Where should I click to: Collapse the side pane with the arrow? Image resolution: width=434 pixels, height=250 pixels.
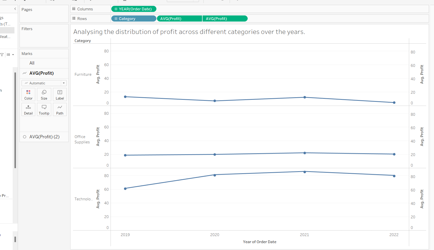click(x=15, y=9)
